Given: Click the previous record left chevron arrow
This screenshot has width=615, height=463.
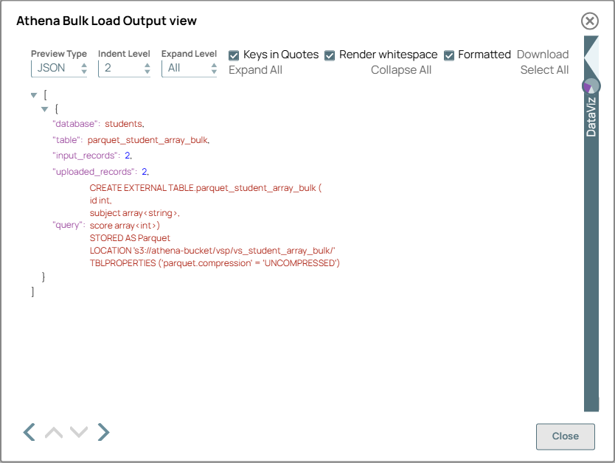Looking at the screenshot, I should pos(28,432).
